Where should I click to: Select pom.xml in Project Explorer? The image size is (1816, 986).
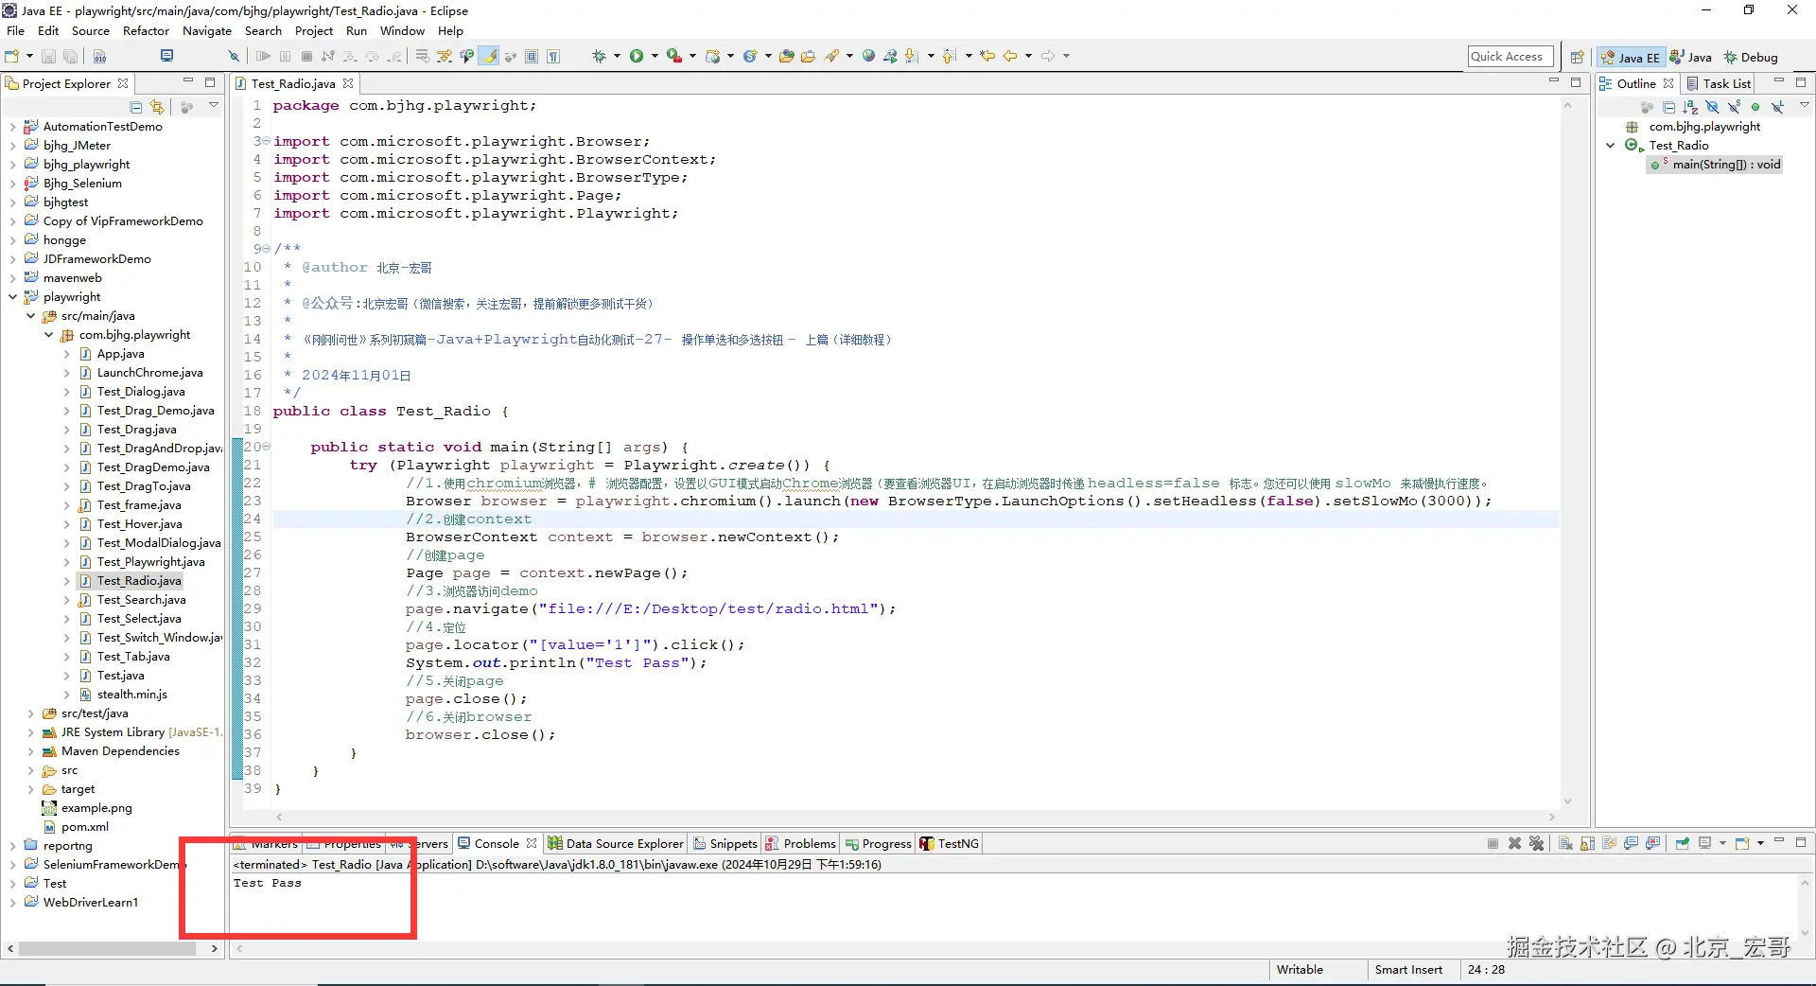[84, 827]
